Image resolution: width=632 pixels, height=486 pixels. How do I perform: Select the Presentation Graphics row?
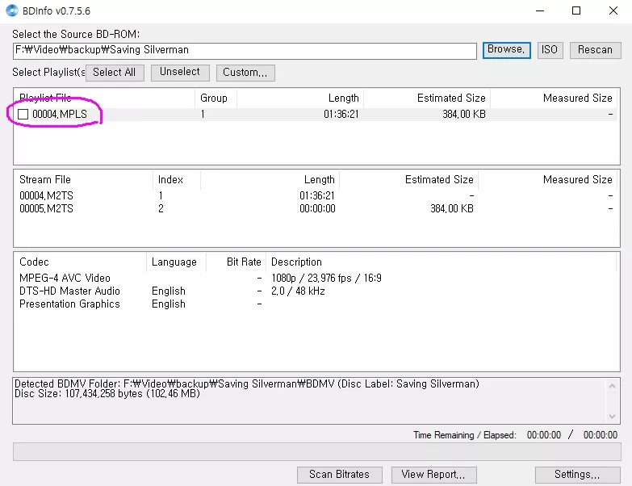[x=316, y=304]
